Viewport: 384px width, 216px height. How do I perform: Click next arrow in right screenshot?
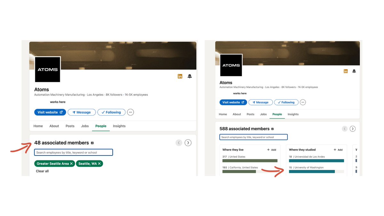pos(353,129)
